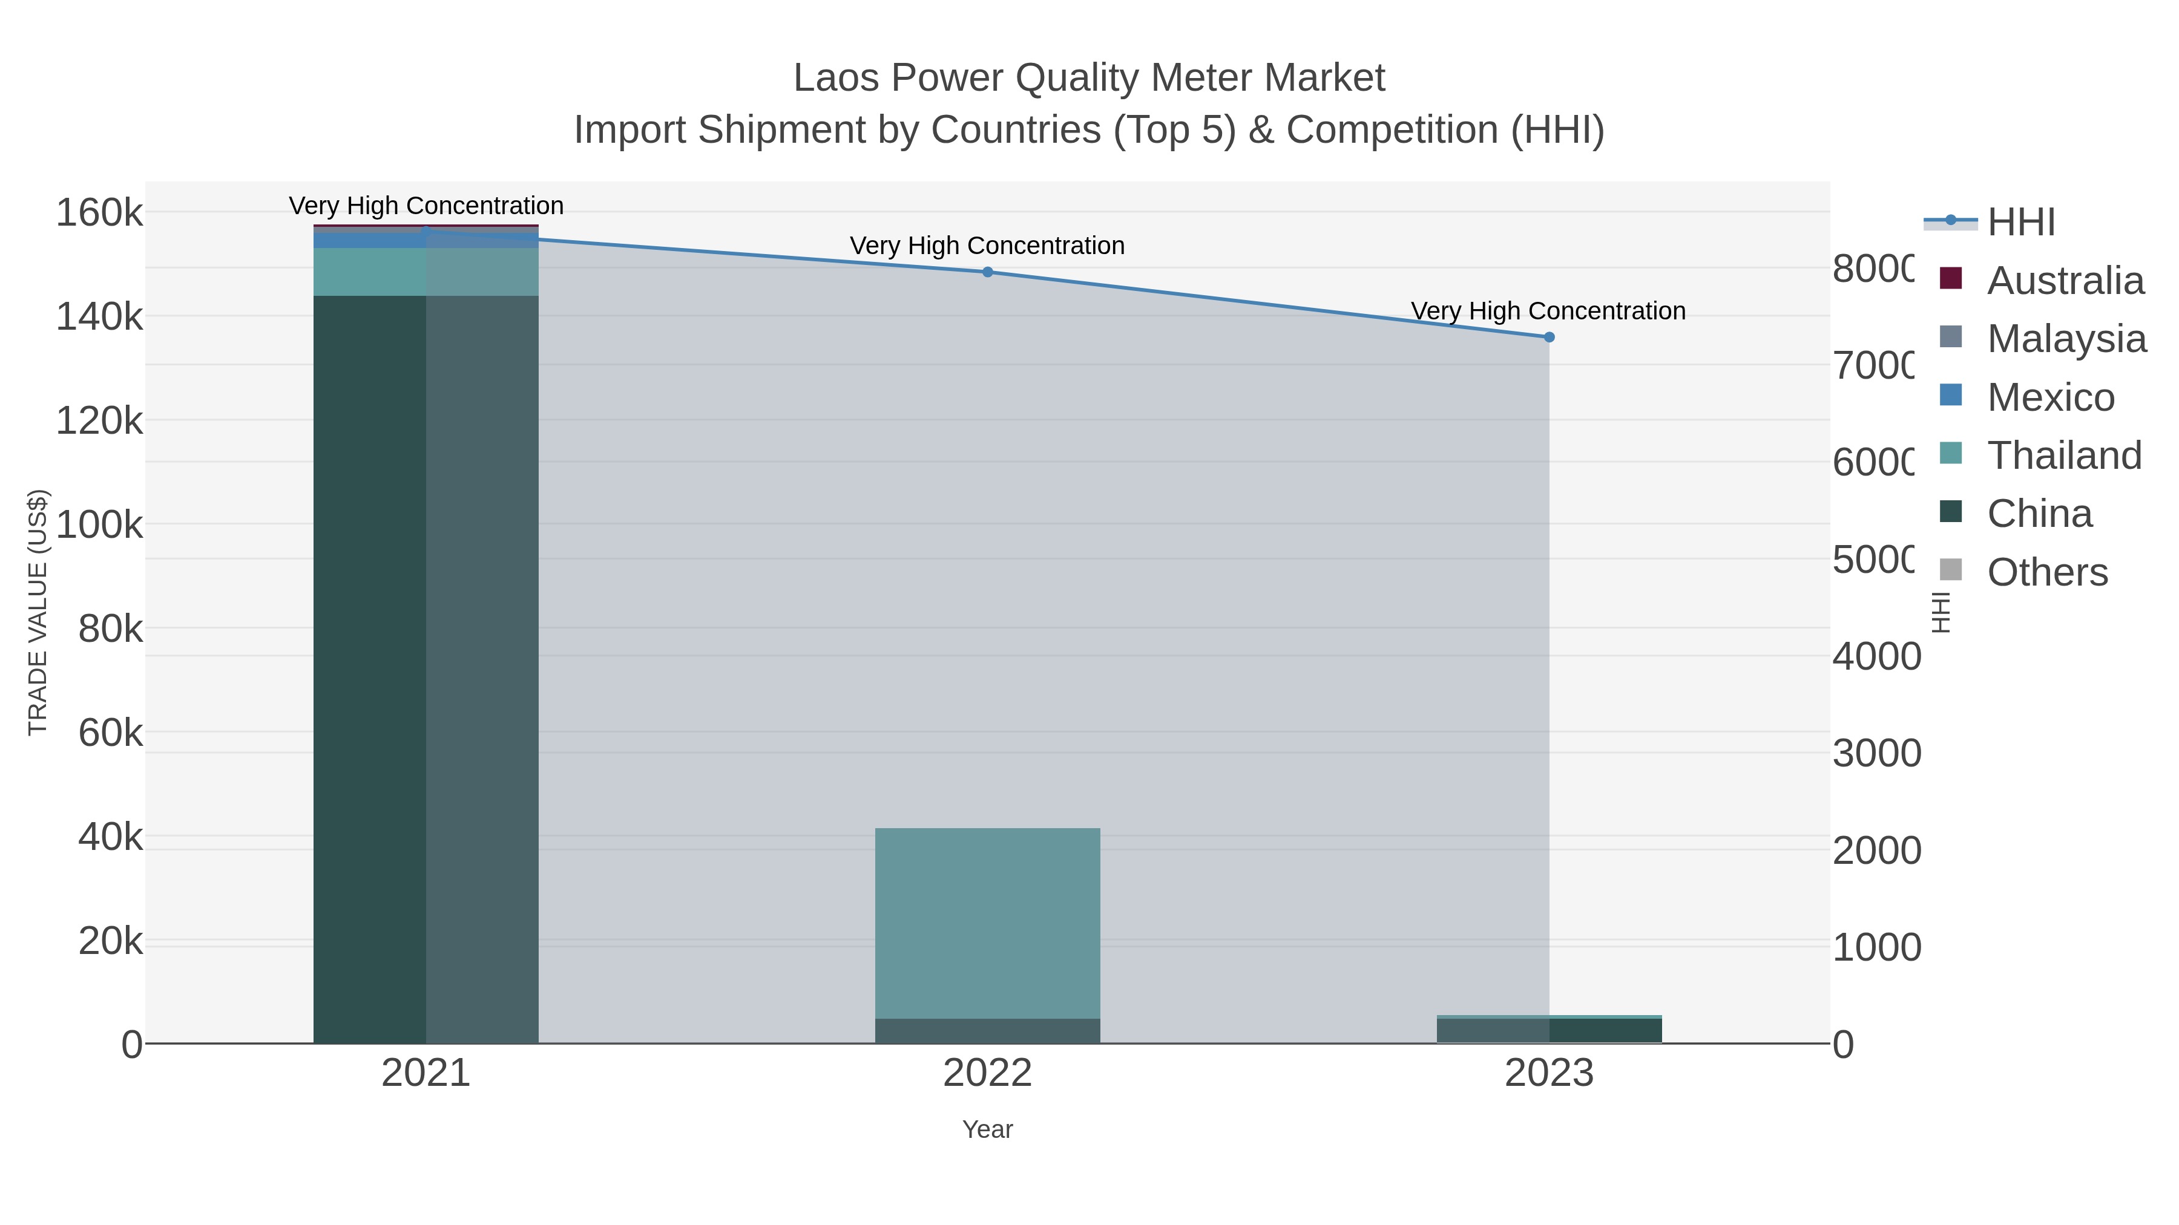
Task: Click the 2000 HHI axis tick label
Action: [x=1877, y=851]
